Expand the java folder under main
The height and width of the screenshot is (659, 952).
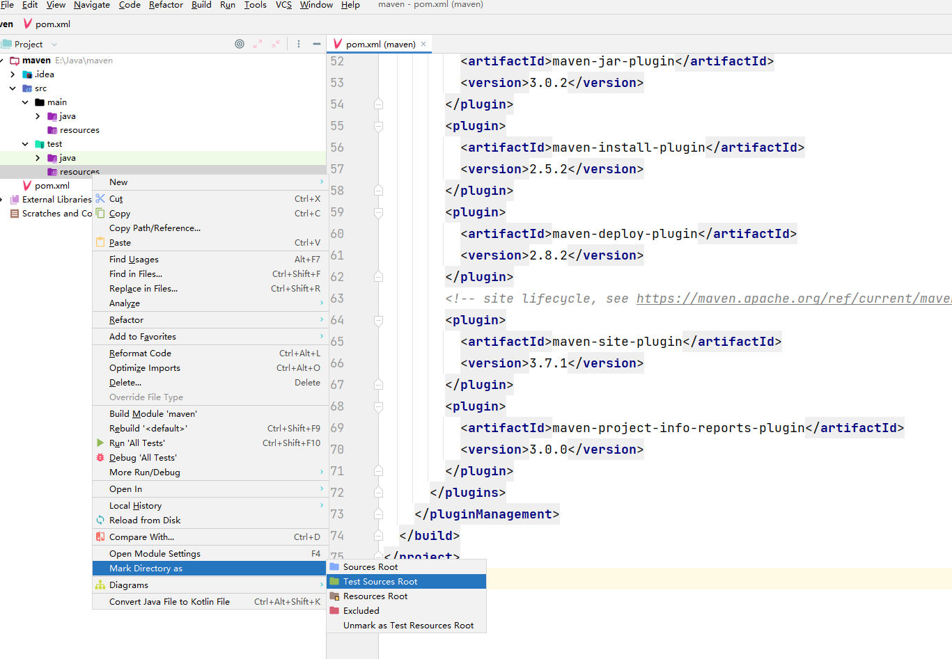coord(38,116)
